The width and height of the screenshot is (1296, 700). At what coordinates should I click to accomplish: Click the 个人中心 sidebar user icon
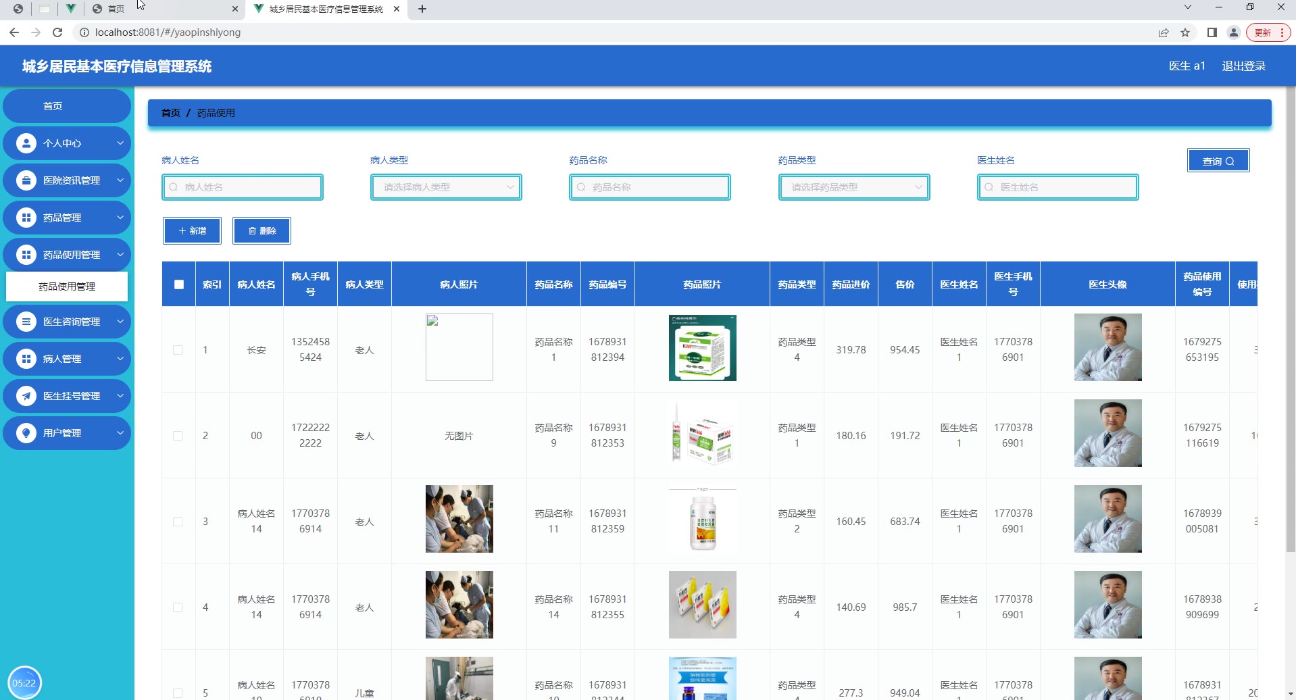pos(26,143)
